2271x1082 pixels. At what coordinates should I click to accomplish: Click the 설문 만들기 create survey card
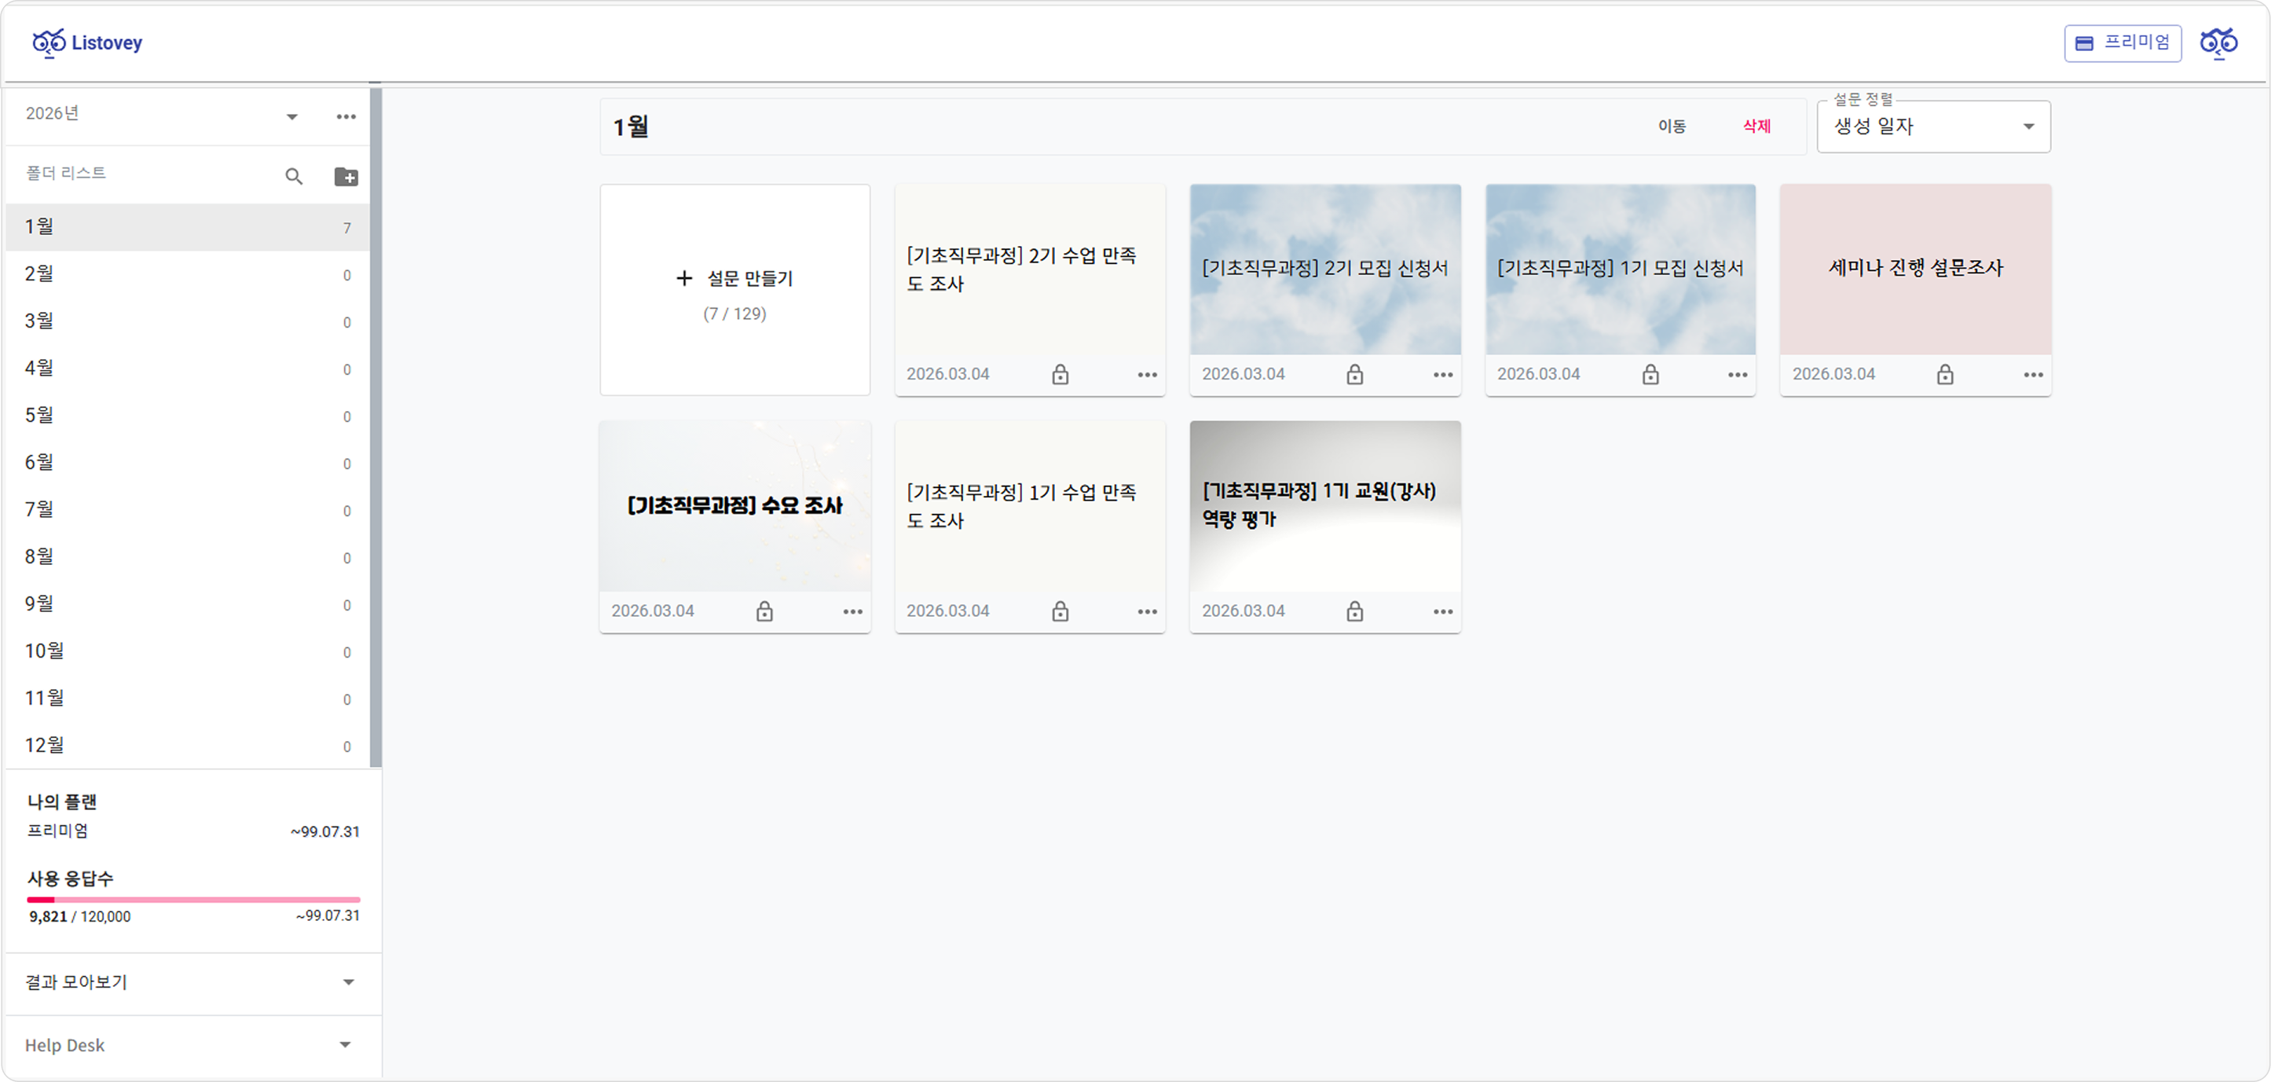coord(734,290)
